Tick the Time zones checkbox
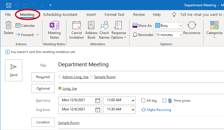The width and height of the screenshot is (224, 130). (x=164, y=101)
